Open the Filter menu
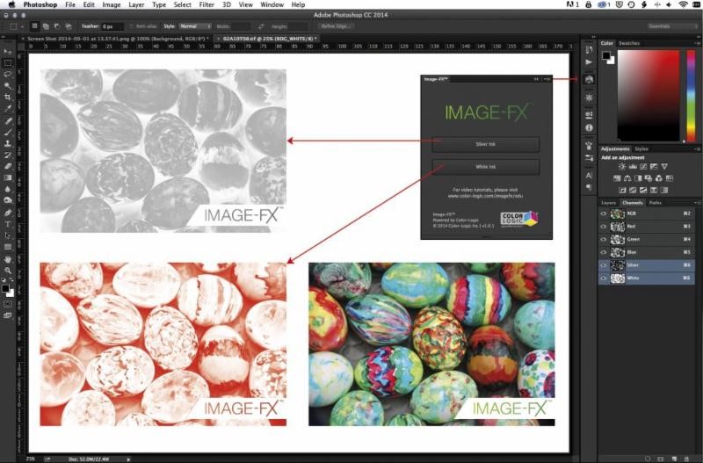Image resolution: width=703 pixels, height=463 pixels. [x=207, y=4]
